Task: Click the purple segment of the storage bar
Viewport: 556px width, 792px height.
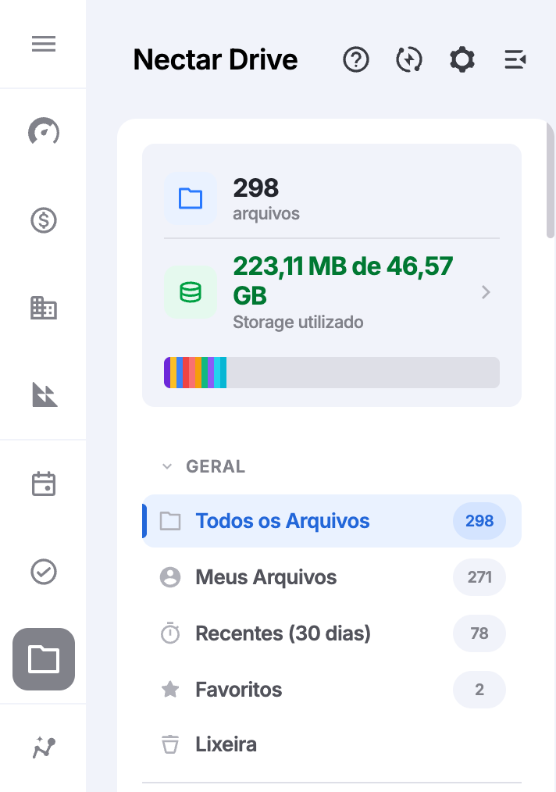Action: pos(167,373)
